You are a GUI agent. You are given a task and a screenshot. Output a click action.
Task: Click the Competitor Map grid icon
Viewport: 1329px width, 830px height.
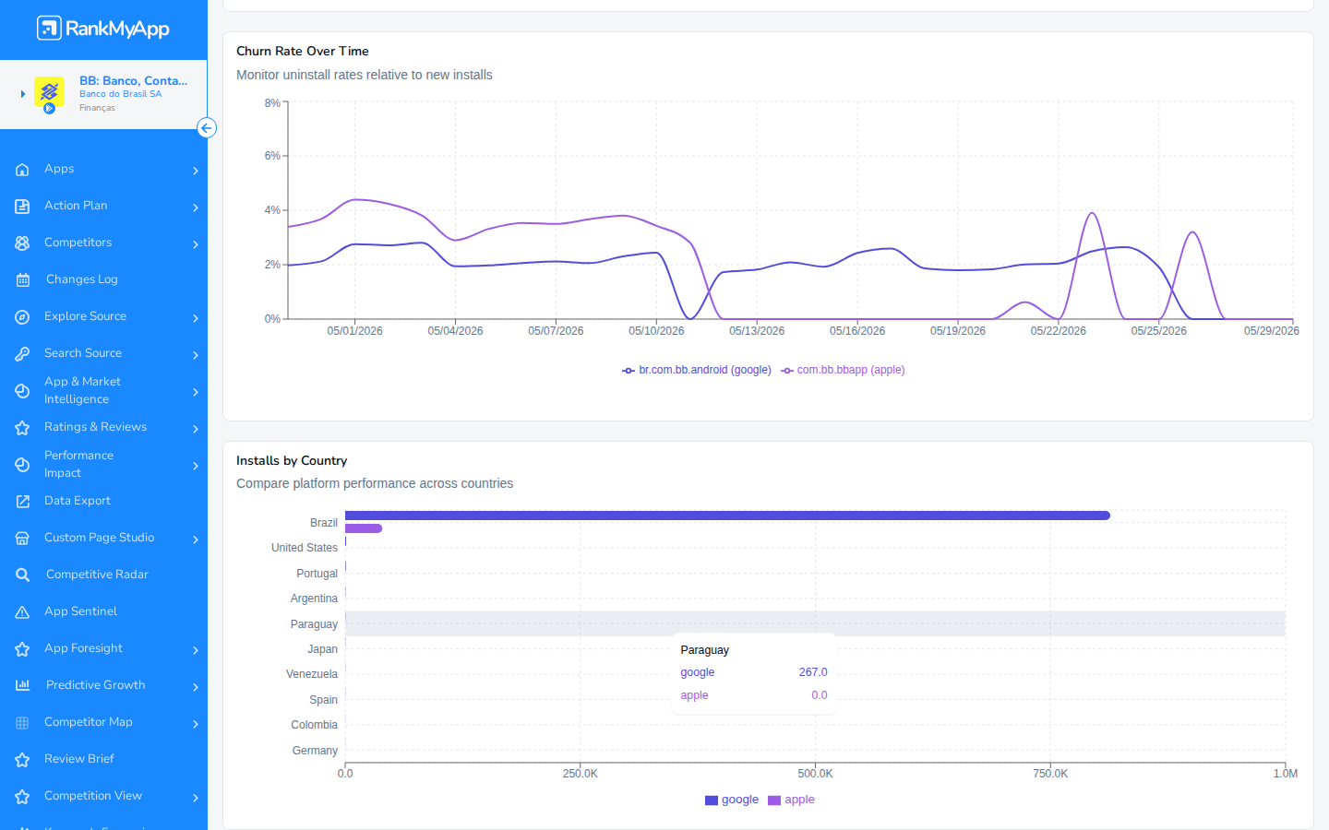coord(22,723)
